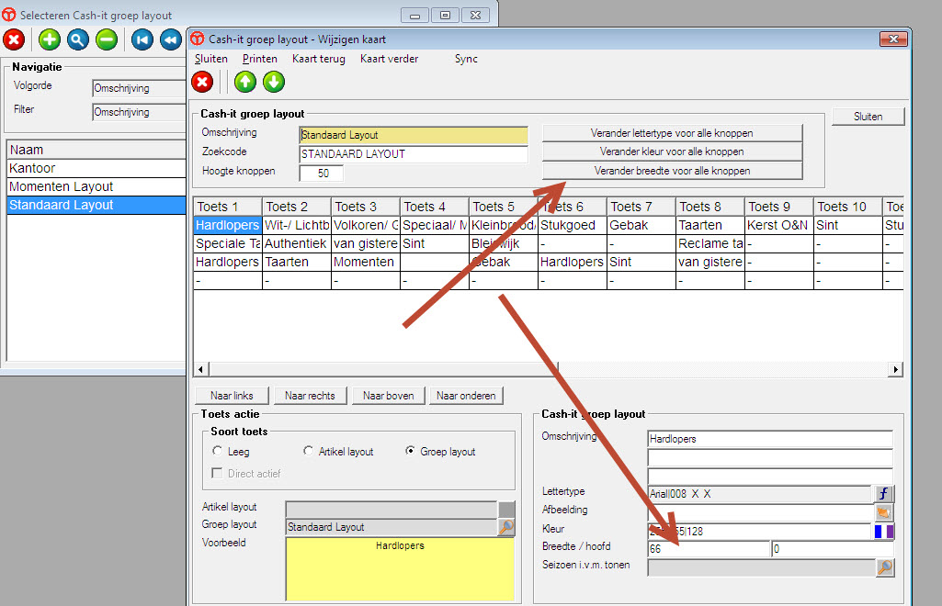The height and width of the screenshot is (606, 942).
Task: Move key with Naar links button
Action: [x=232, y=396]
